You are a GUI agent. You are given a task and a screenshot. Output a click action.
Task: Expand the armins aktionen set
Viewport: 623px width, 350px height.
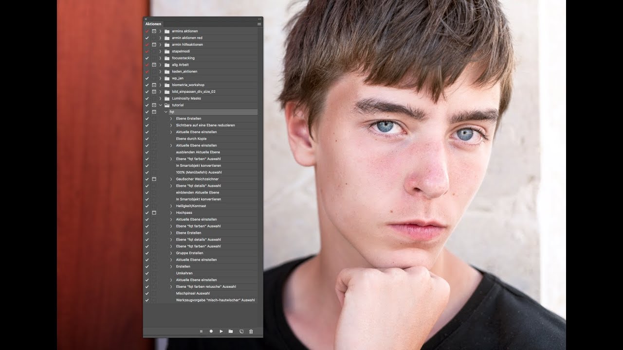pyautogui.click(x=160, y=31)
